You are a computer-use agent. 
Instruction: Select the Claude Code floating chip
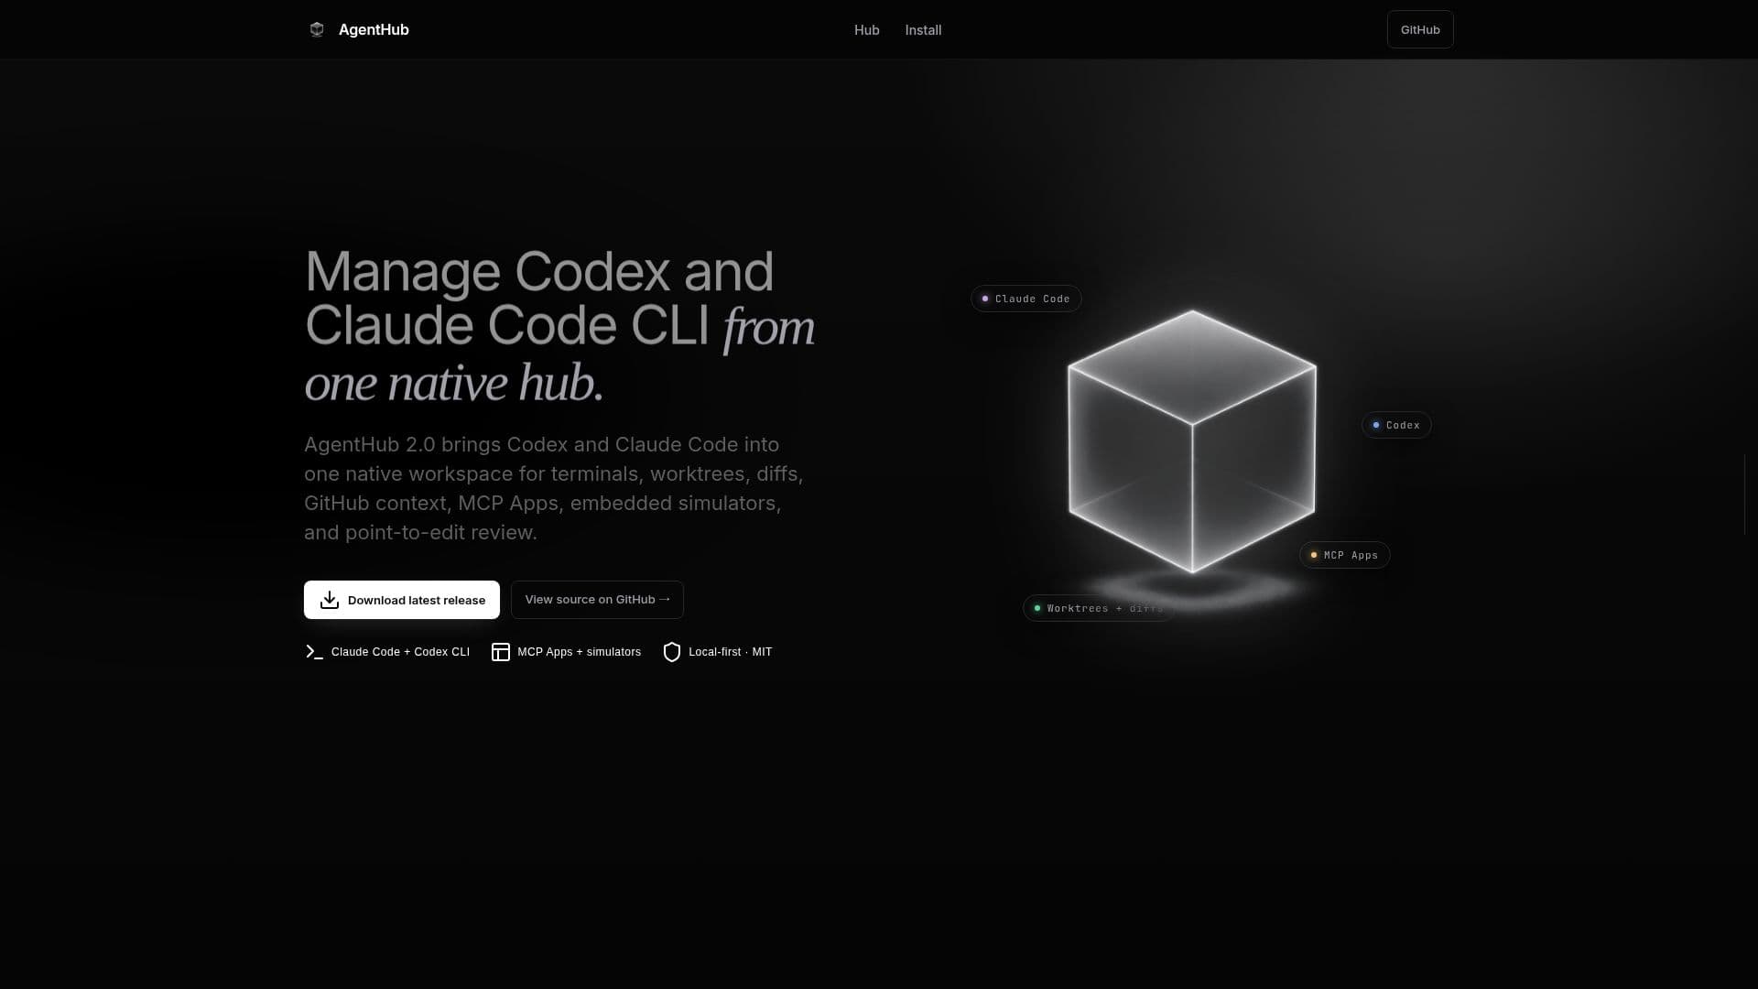[x=1026, y=299]
